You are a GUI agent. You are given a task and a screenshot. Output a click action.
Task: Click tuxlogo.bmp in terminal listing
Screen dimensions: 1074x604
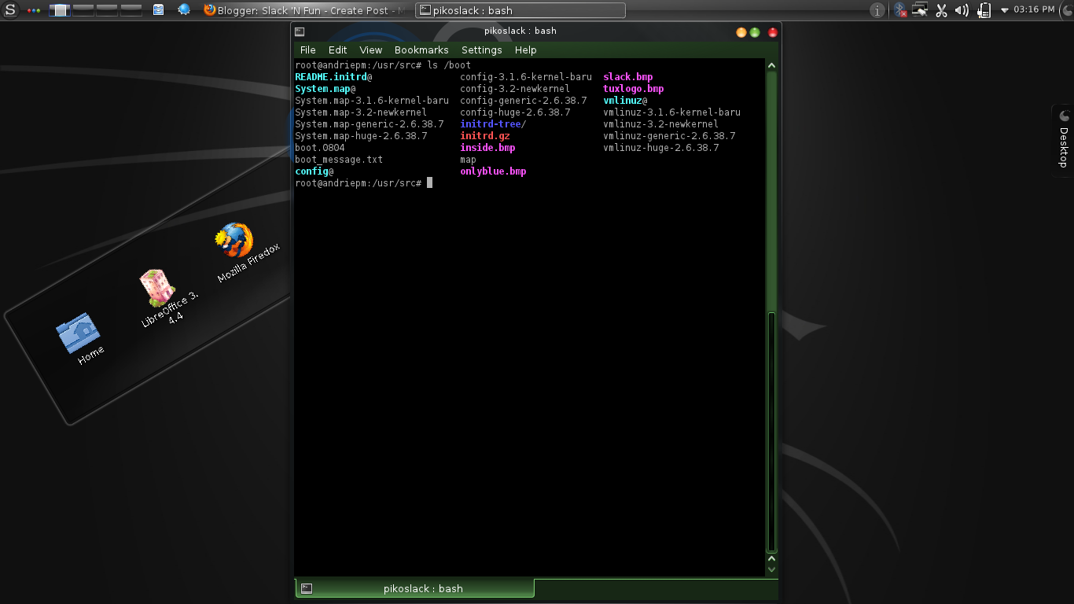(634, 89)
